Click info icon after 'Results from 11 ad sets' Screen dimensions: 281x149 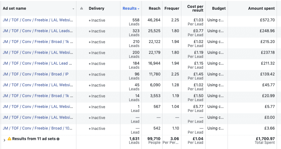[58, 139]
